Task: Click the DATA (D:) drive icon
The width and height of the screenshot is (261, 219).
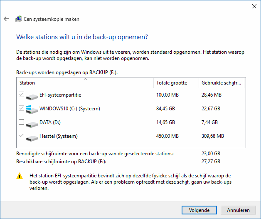Action: coord(32,124)
